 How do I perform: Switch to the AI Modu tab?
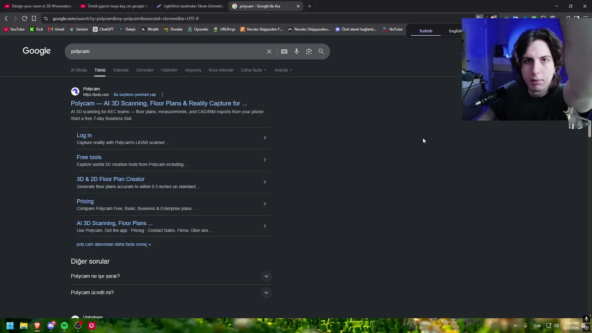click(x=79, y=70)
